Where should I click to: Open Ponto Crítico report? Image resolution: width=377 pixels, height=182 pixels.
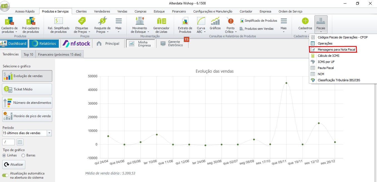[x=231, y=25]
